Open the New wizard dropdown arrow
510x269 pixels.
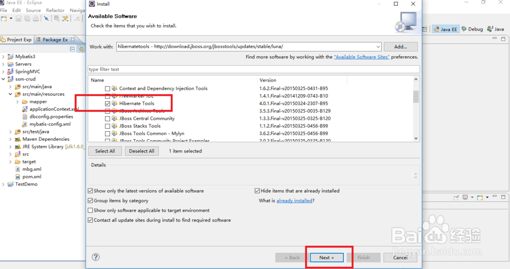11,18
